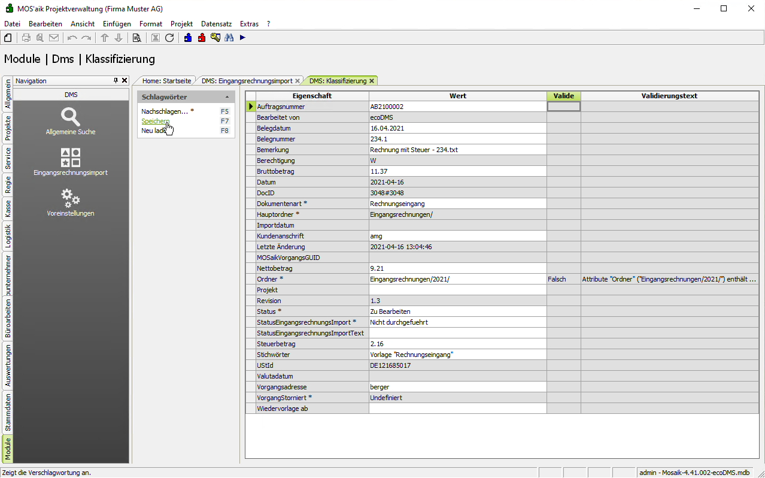Switch to the Home: Startseite tab
This screenshot has height=478, width=765.
tap(166, 81)
